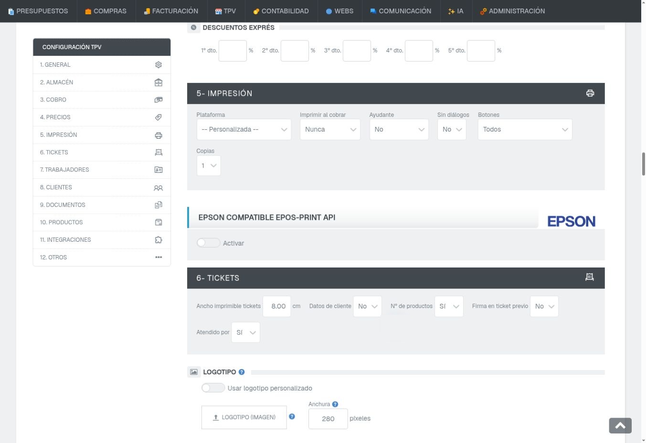Image resolution: width=646 pixels, height=443 pixels.
Task: Open the Plataforma dropdown
Action: 244,130
